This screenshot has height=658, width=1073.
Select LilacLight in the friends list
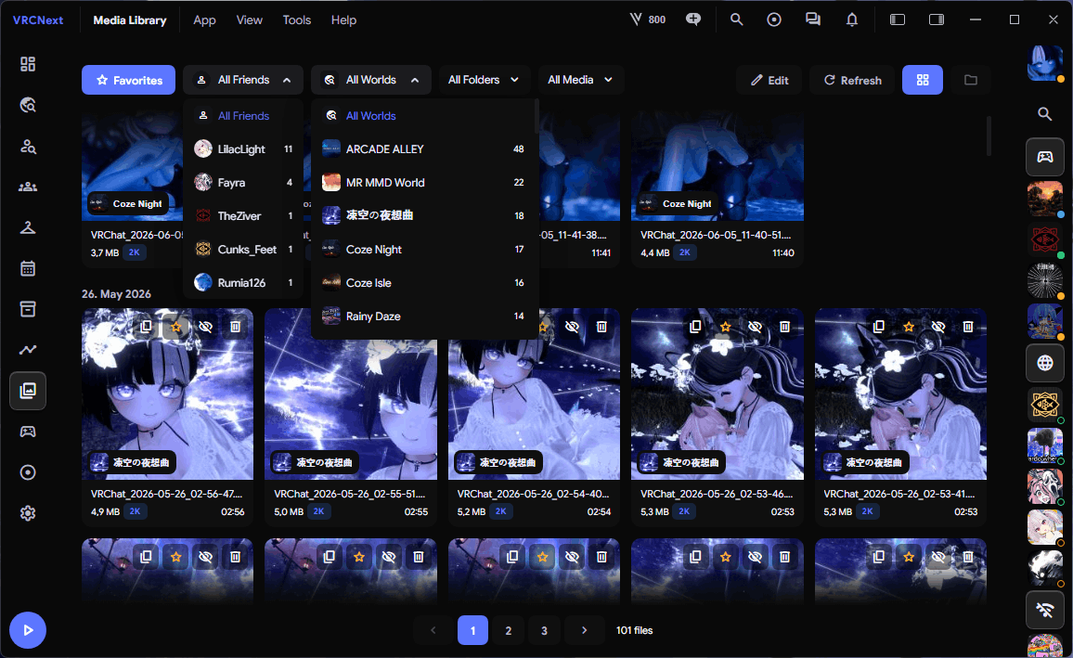(243, 149)
